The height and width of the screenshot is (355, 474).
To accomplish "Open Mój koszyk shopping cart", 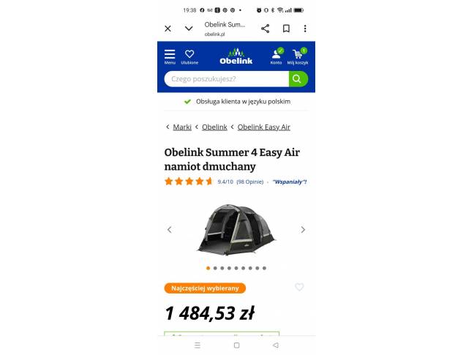I will (x=298, y=56).
